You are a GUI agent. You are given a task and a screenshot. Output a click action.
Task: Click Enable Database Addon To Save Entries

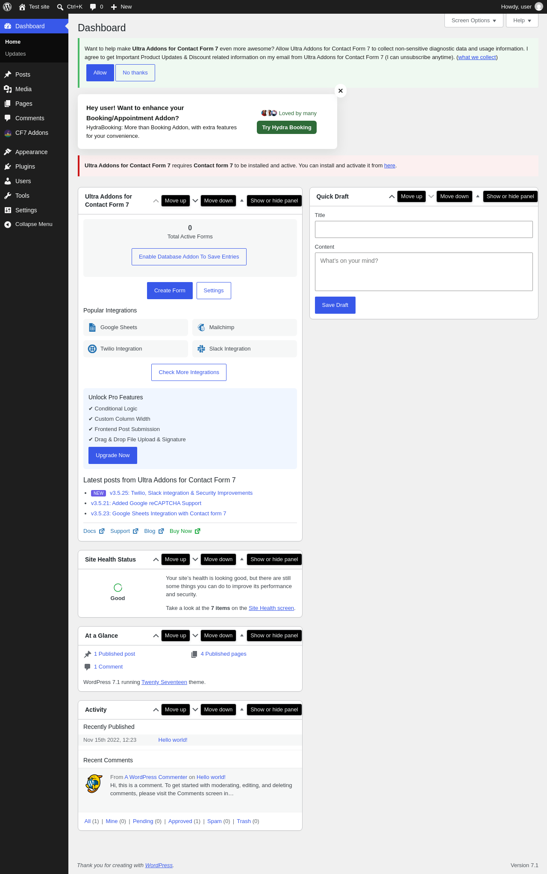point(189,257)
